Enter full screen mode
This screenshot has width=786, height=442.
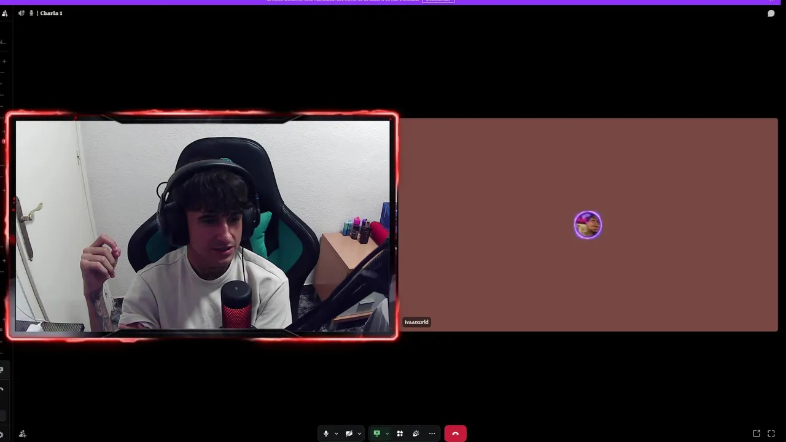click(x=771, y=433)
